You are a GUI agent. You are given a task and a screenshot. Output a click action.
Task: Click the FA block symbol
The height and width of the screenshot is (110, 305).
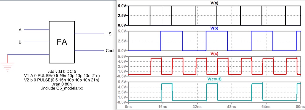[62, 42]
